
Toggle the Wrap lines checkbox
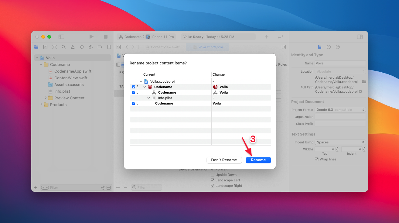[317, 159]
